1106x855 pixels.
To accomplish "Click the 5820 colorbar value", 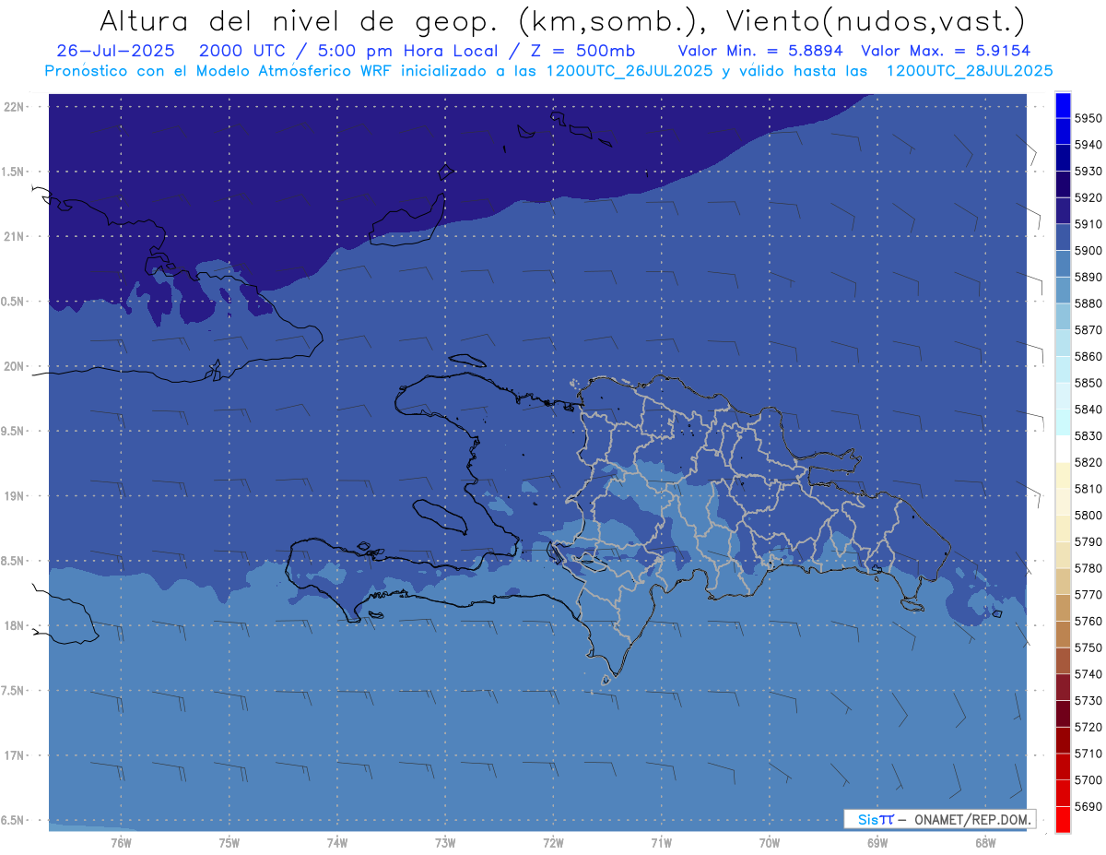I will pos(1088,462).
